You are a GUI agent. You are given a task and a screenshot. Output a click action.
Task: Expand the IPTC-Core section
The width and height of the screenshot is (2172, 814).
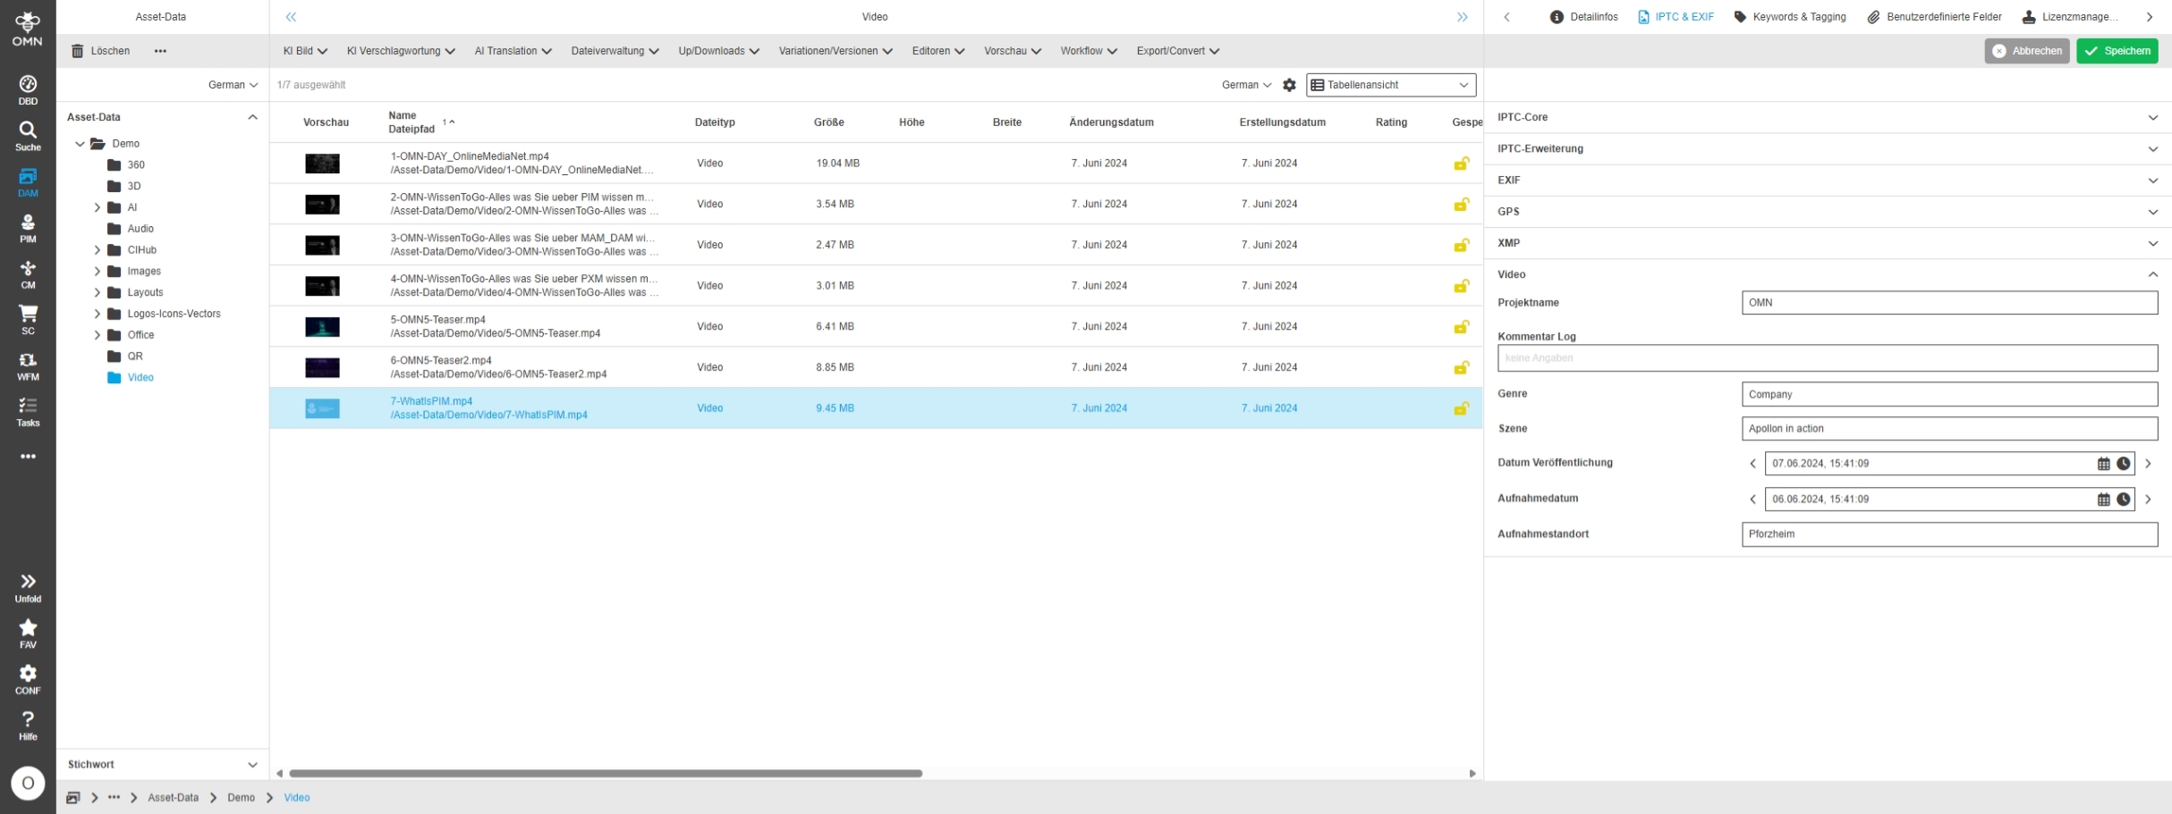click(x=2152, y=118)
